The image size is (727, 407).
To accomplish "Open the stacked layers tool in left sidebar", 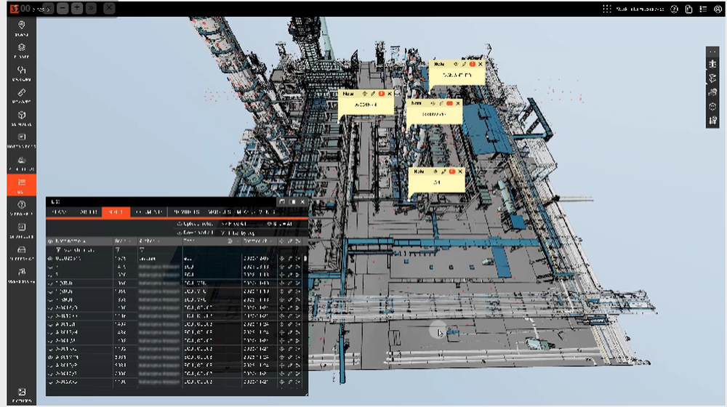I will 21,51.
